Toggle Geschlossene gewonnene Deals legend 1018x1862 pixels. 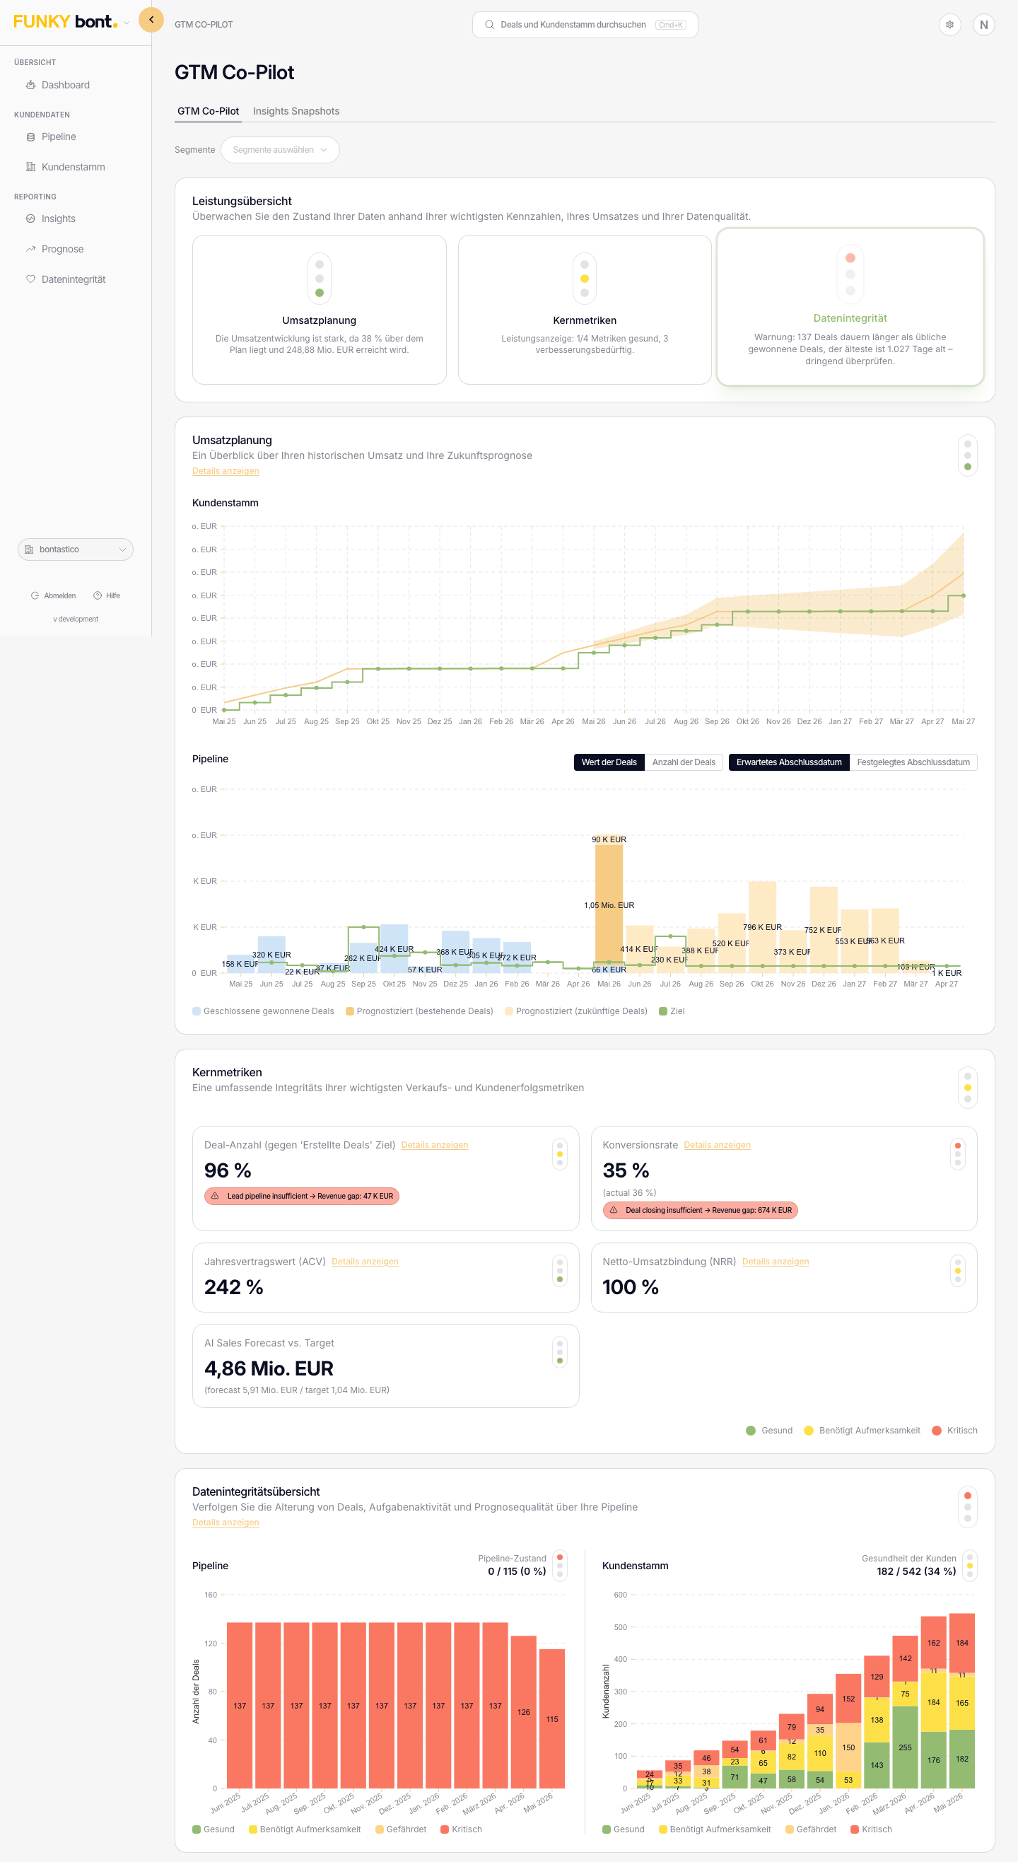click(263, 1011)
